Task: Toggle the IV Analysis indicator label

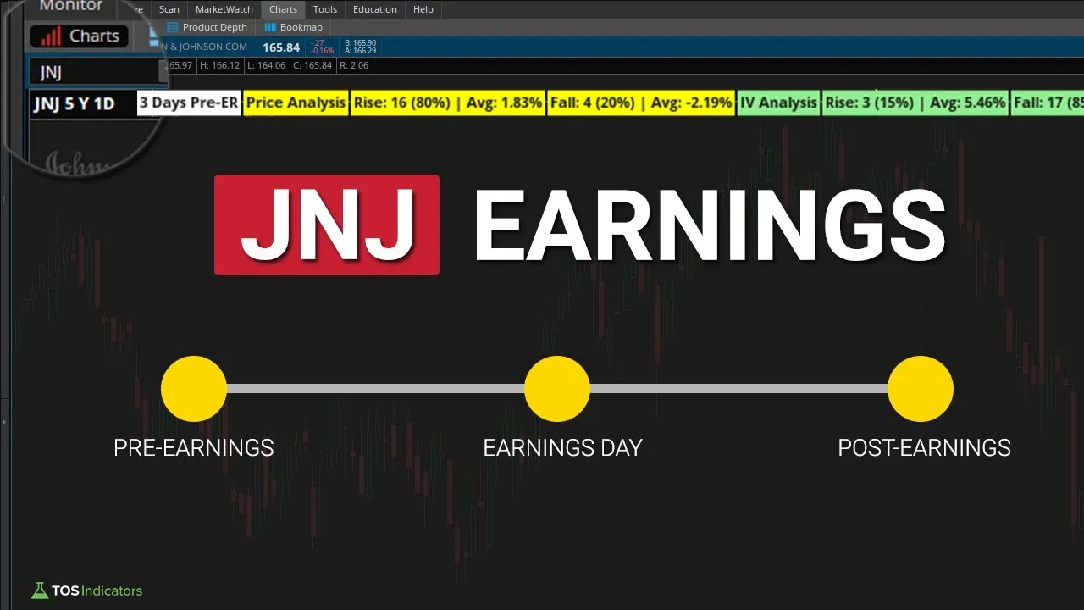Action: pos(777,102)
